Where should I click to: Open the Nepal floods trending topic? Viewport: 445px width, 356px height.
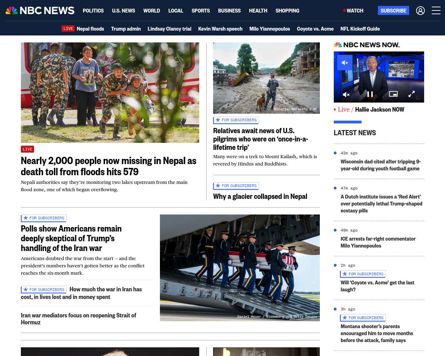pos(90,29)
